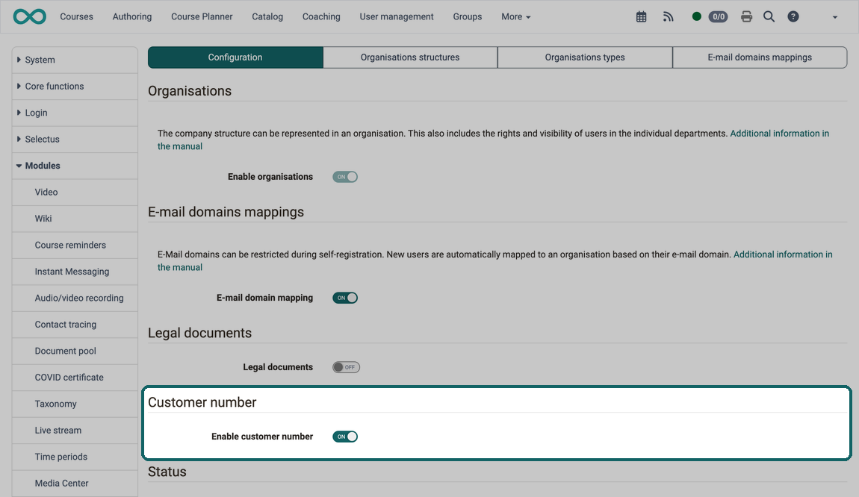The image size is (859, 497).
Task: Click the green online status dot
Action: pos(696,16)
